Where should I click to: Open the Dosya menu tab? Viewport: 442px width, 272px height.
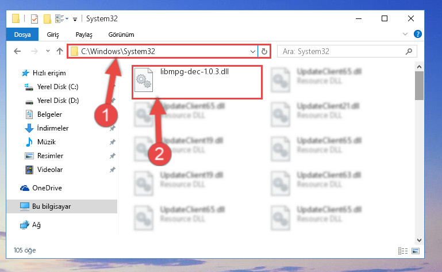click(x=22, y=35)
